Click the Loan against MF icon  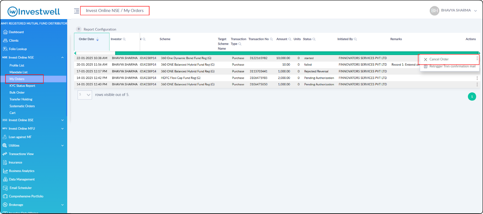[5, 137]
